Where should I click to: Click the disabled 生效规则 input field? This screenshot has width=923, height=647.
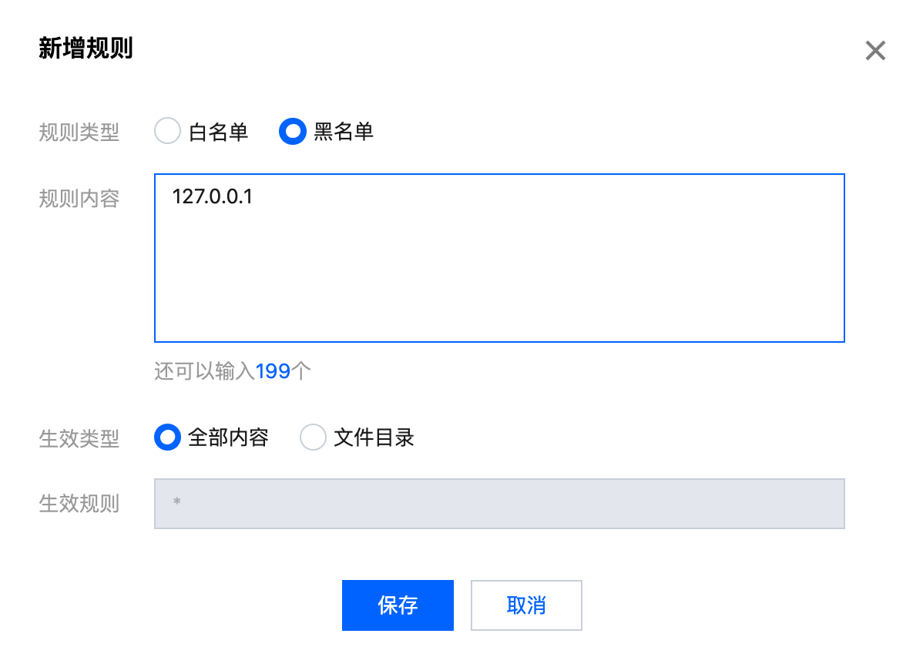pyautogui.click(x=499, y=504)
